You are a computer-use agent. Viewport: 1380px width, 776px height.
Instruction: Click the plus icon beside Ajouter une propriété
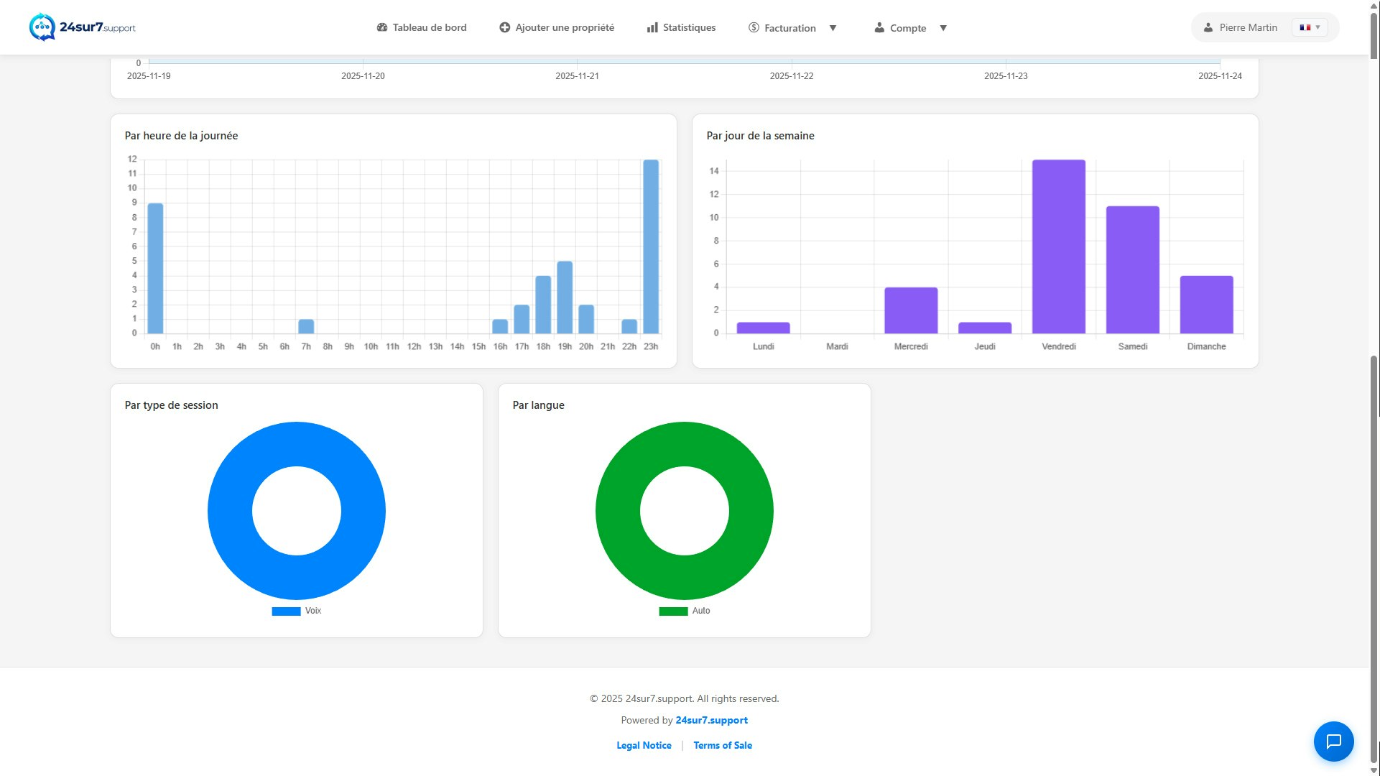(505, 27)
